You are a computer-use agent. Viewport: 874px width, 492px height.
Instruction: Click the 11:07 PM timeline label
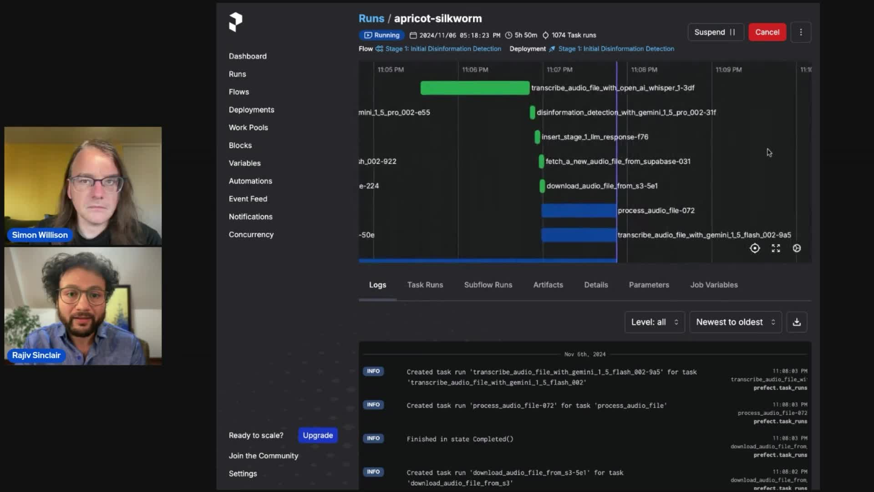559,70
